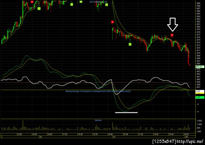The width and height of the screenshot is (205, 145).
Task: Click the 10:20 time axis label
Action: 50,134
